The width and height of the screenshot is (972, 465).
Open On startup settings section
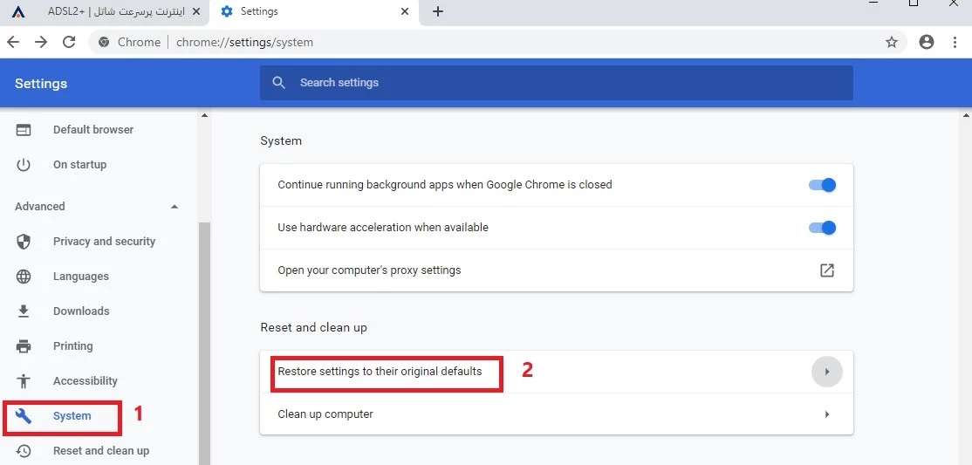[79, 165]
